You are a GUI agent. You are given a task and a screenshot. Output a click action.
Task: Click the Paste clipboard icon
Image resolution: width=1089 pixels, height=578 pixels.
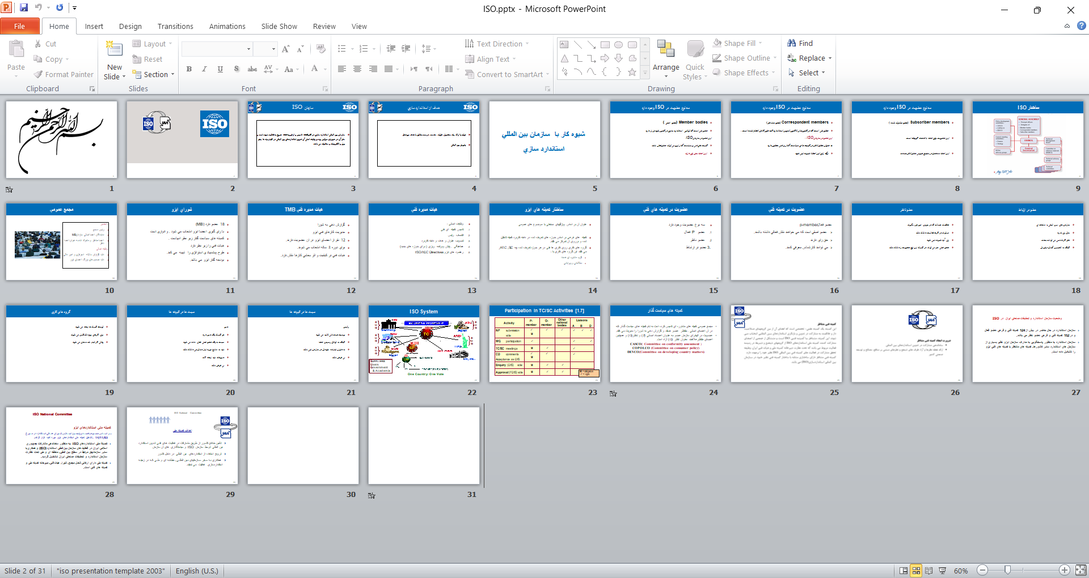pos(16,50)
